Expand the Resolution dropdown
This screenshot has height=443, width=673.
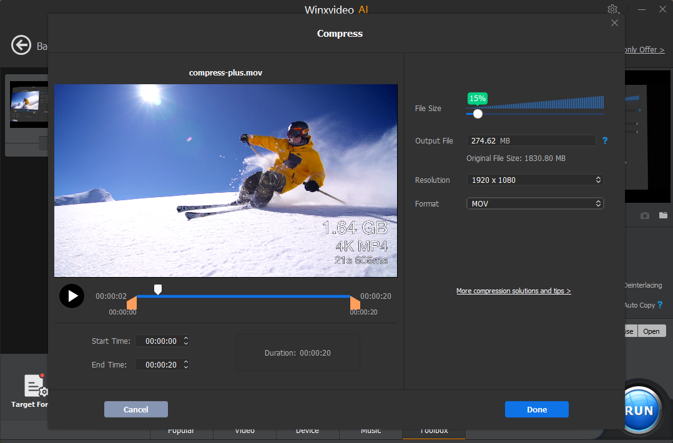pyautogui.click(x=535, y=180)
